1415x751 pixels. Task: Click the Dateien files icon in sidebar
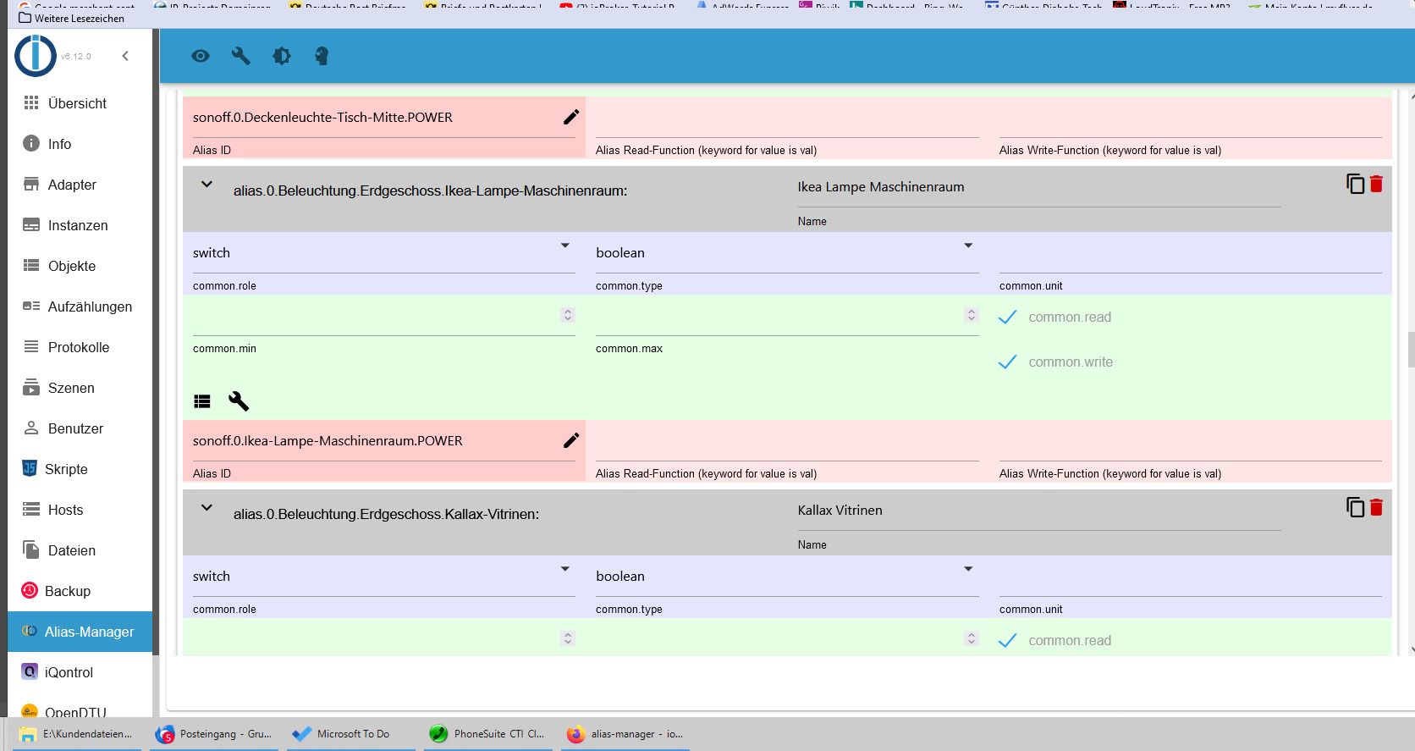[31, 550]
